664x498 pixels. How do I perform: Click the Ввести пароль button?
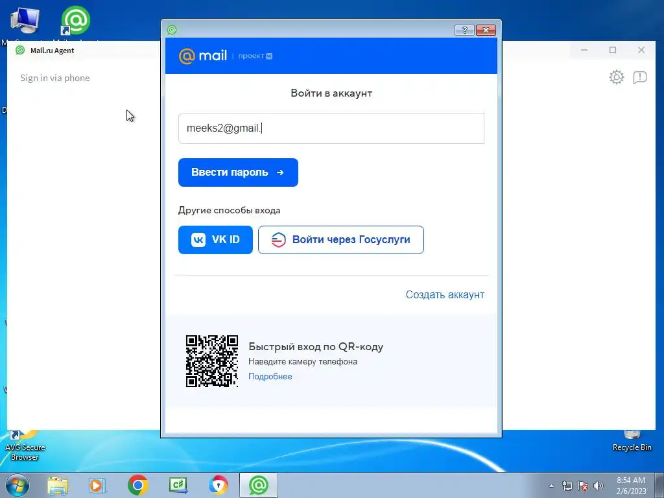tap(238, 172)
